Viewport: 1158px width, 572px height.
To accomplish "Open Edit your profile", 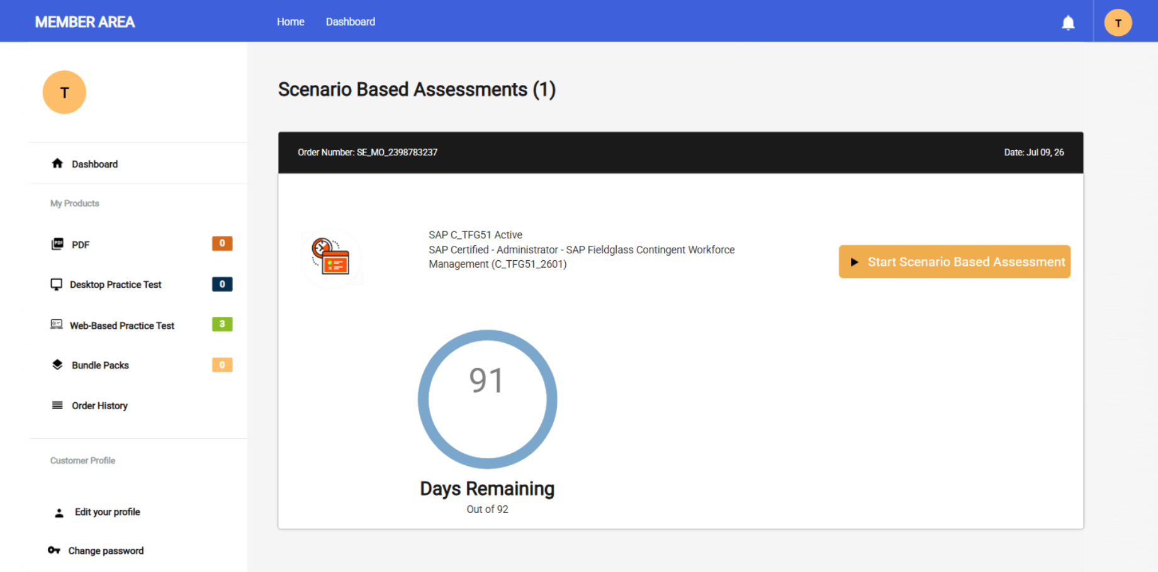I will click(108, 512).
